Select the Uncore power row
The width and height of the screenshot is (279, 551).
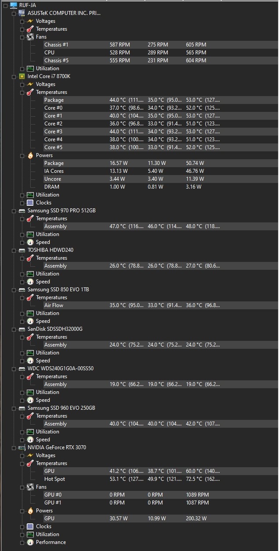pyautogui.click(x=161, y=179)
